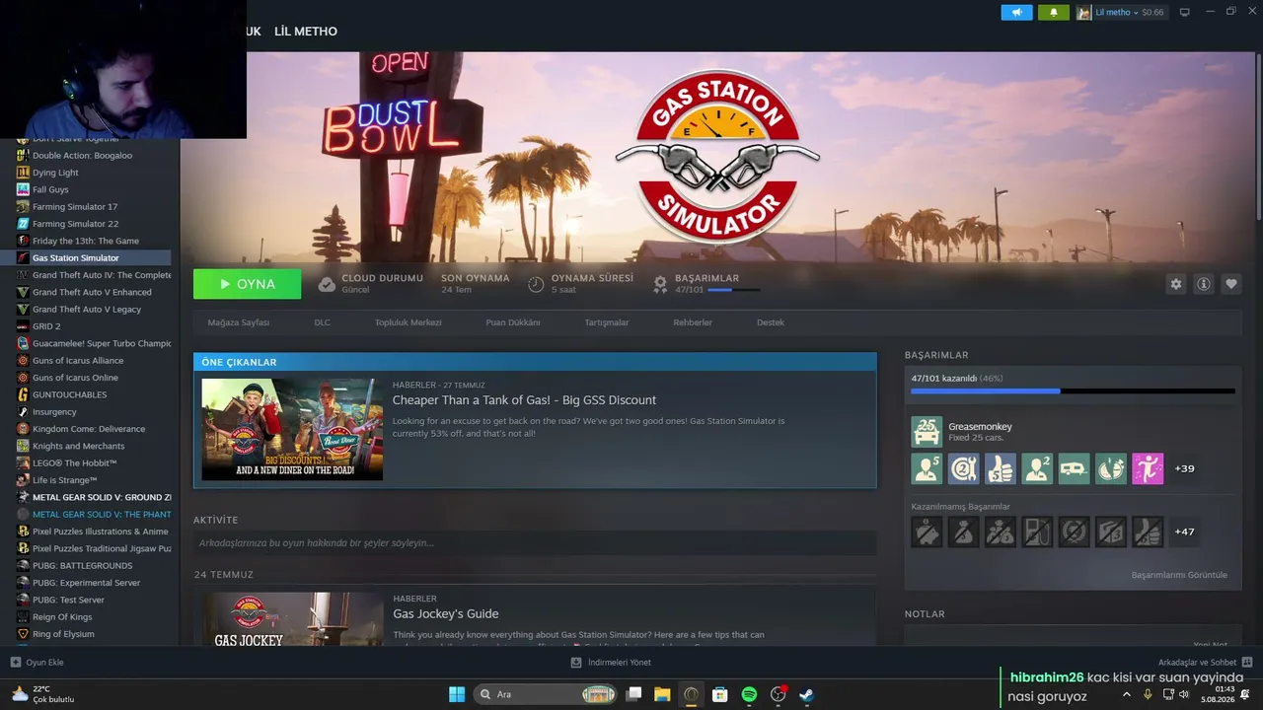
Task: Select Dying Light in the library list
Action: pyautogui.click(x=55, y=173)
